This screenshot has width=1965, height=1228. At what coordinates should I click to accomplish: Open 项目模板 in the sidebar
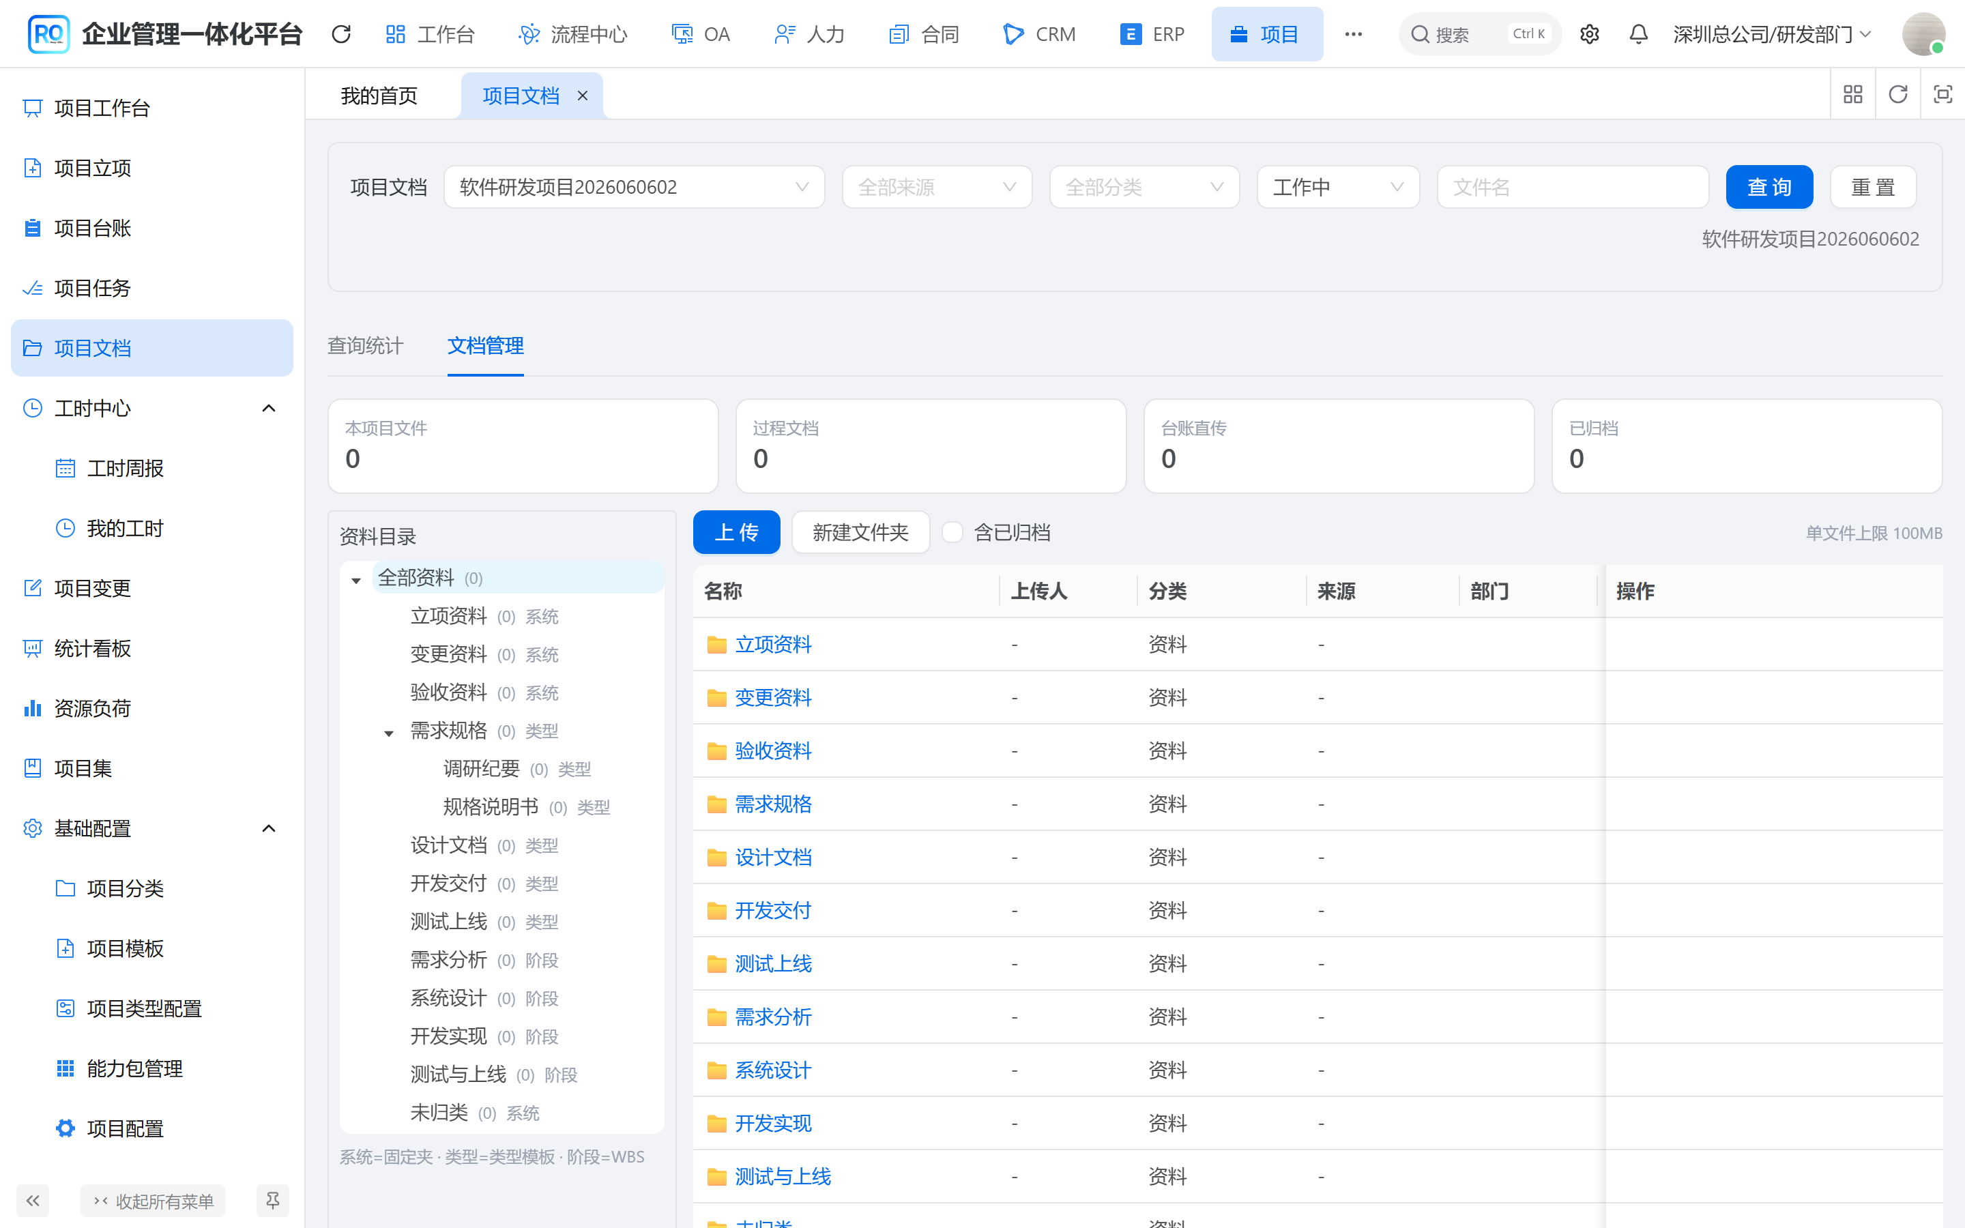[152, 948]
